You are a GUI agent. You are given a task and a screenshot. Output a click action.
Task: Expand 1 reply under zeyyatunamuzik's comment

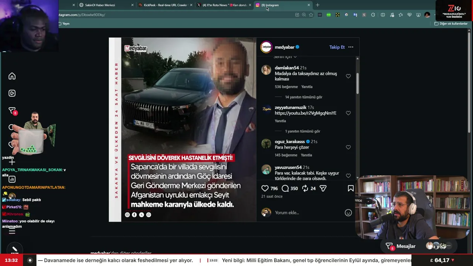[x=303, y=131]
